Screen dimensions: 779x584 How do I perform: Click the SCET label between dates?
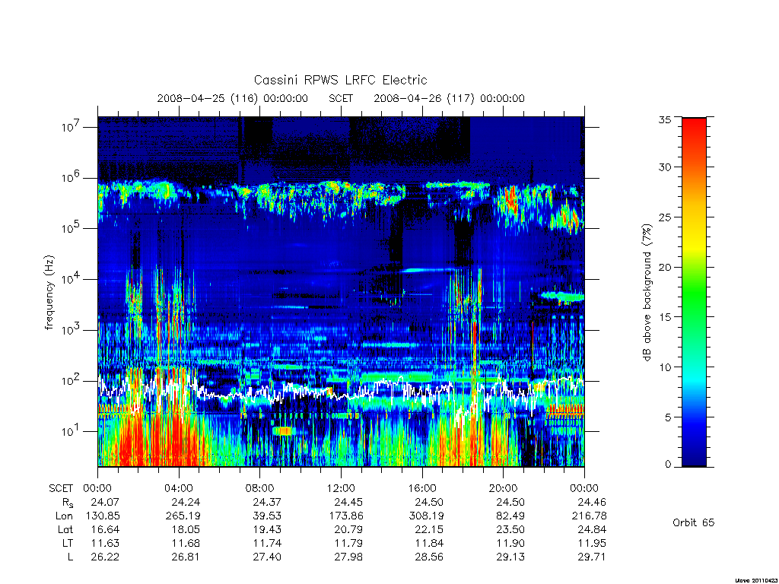pos(341,98)
